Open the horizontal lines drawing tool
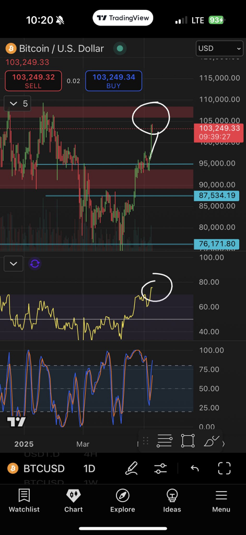Screen dimensions: 246x535 click(x=164, y=441)
